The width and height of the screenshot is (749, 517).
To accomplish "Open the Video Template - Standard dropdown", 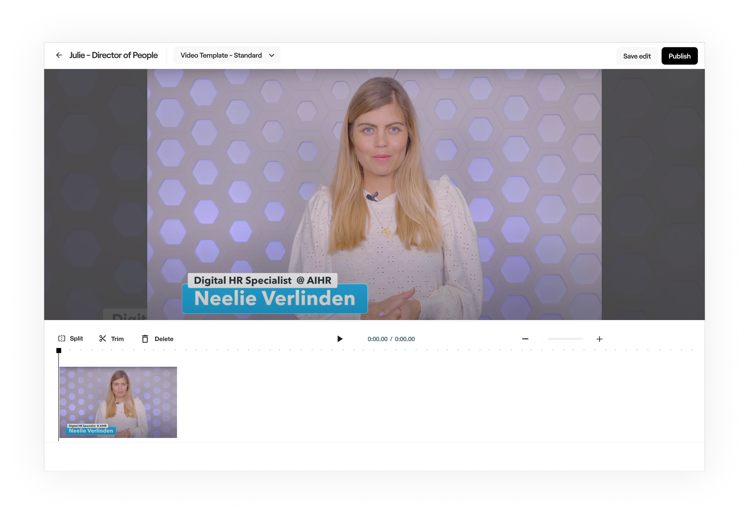I will [x=221, y=55].
